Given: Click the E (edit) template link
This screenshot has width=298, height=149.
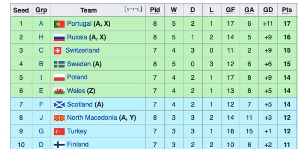Looking at the screenshot, I should [x=139, y=9].
